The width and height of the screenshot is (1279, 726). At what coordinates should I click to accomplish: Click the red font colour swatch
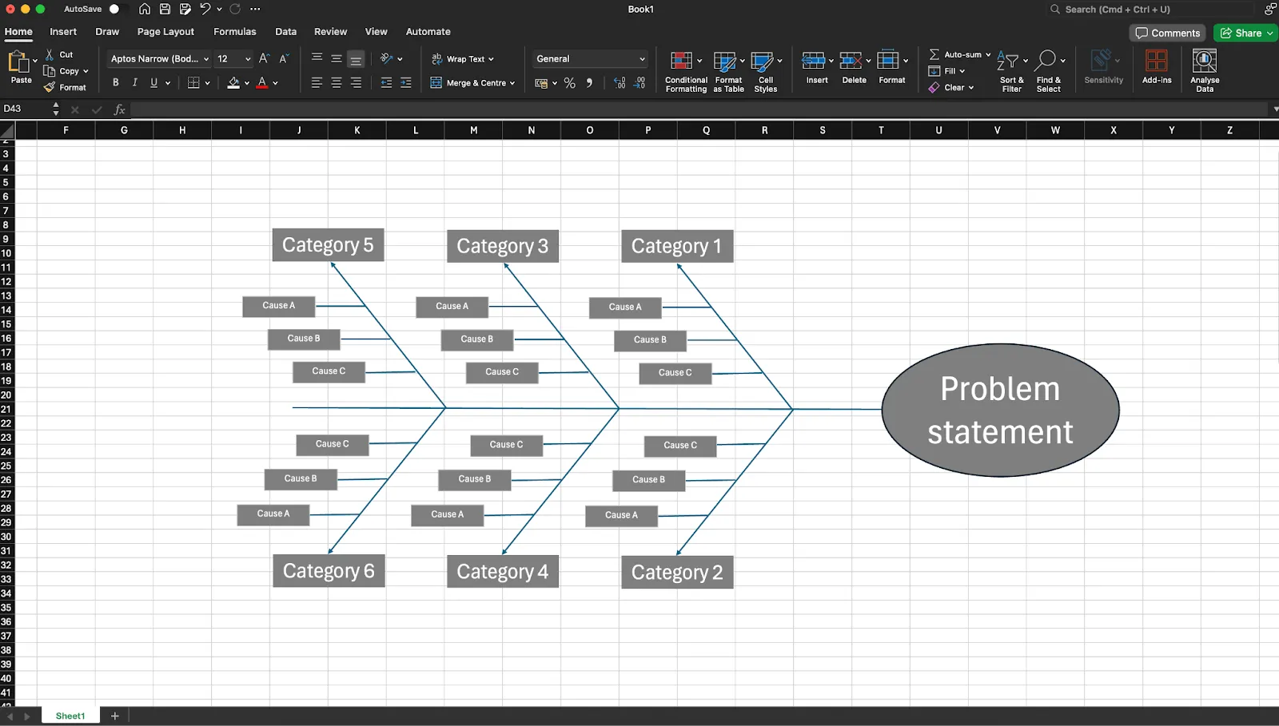[x=261, y=82]
